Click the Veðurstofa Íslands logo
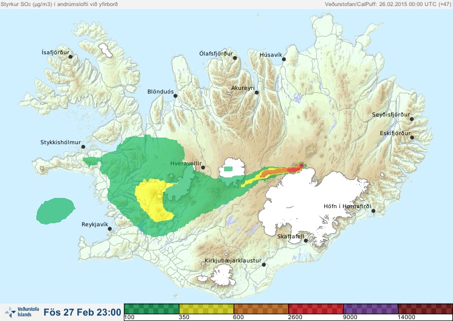Screen dimensions: 453x321 22,312
